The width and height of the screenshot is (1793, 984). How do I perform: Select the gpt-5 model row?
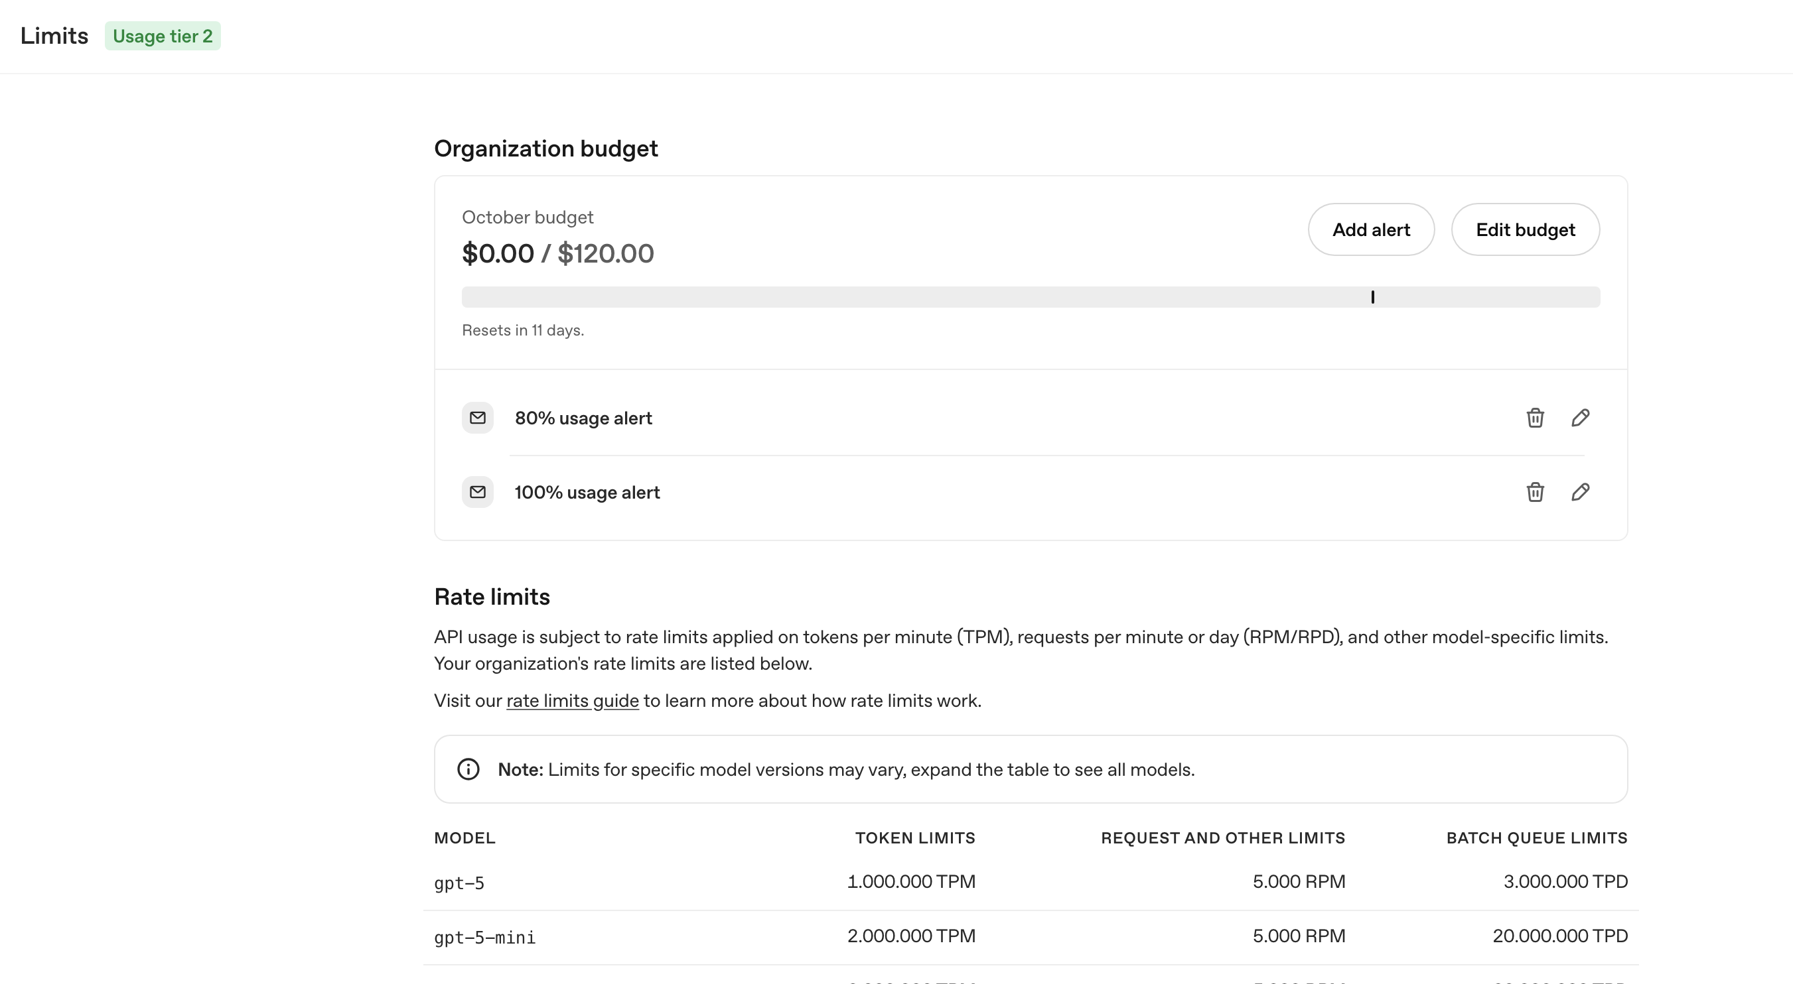[459, 883]
